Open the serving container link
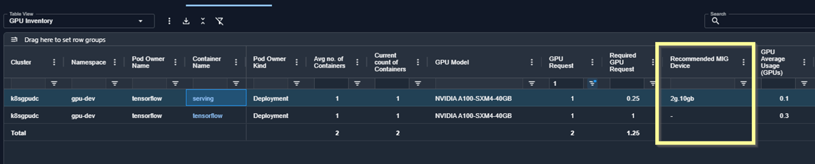The width and height of the screenshot is (815, 164). click(x=203, y=98)
